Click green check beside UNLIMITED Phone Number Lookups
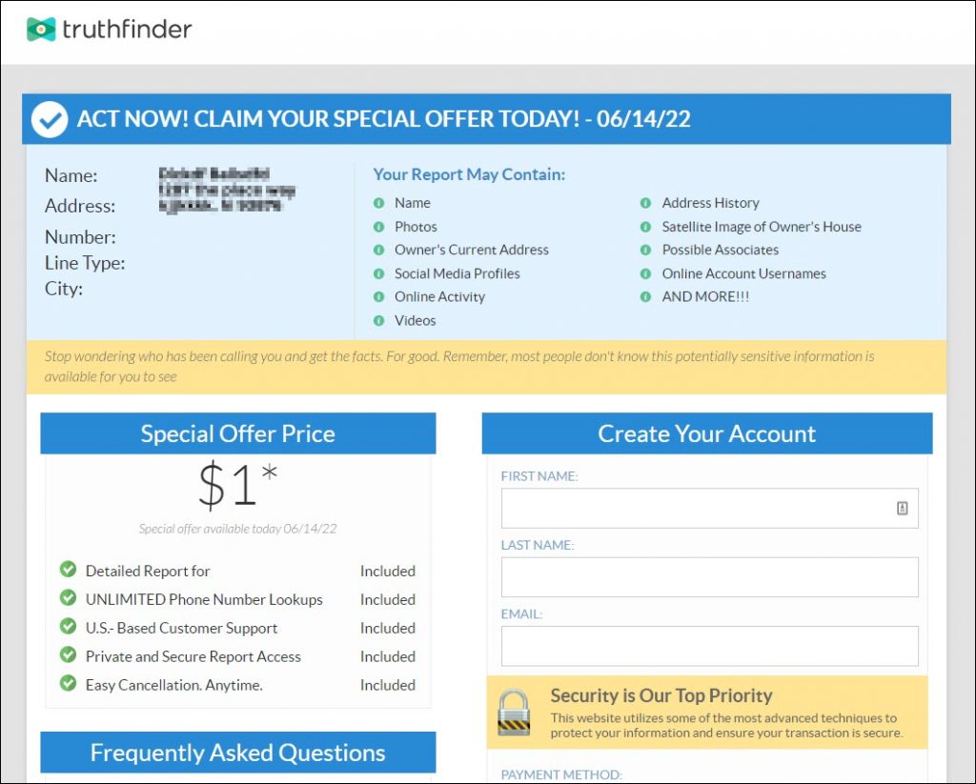The image size is (976, 784). coord(68,598)
